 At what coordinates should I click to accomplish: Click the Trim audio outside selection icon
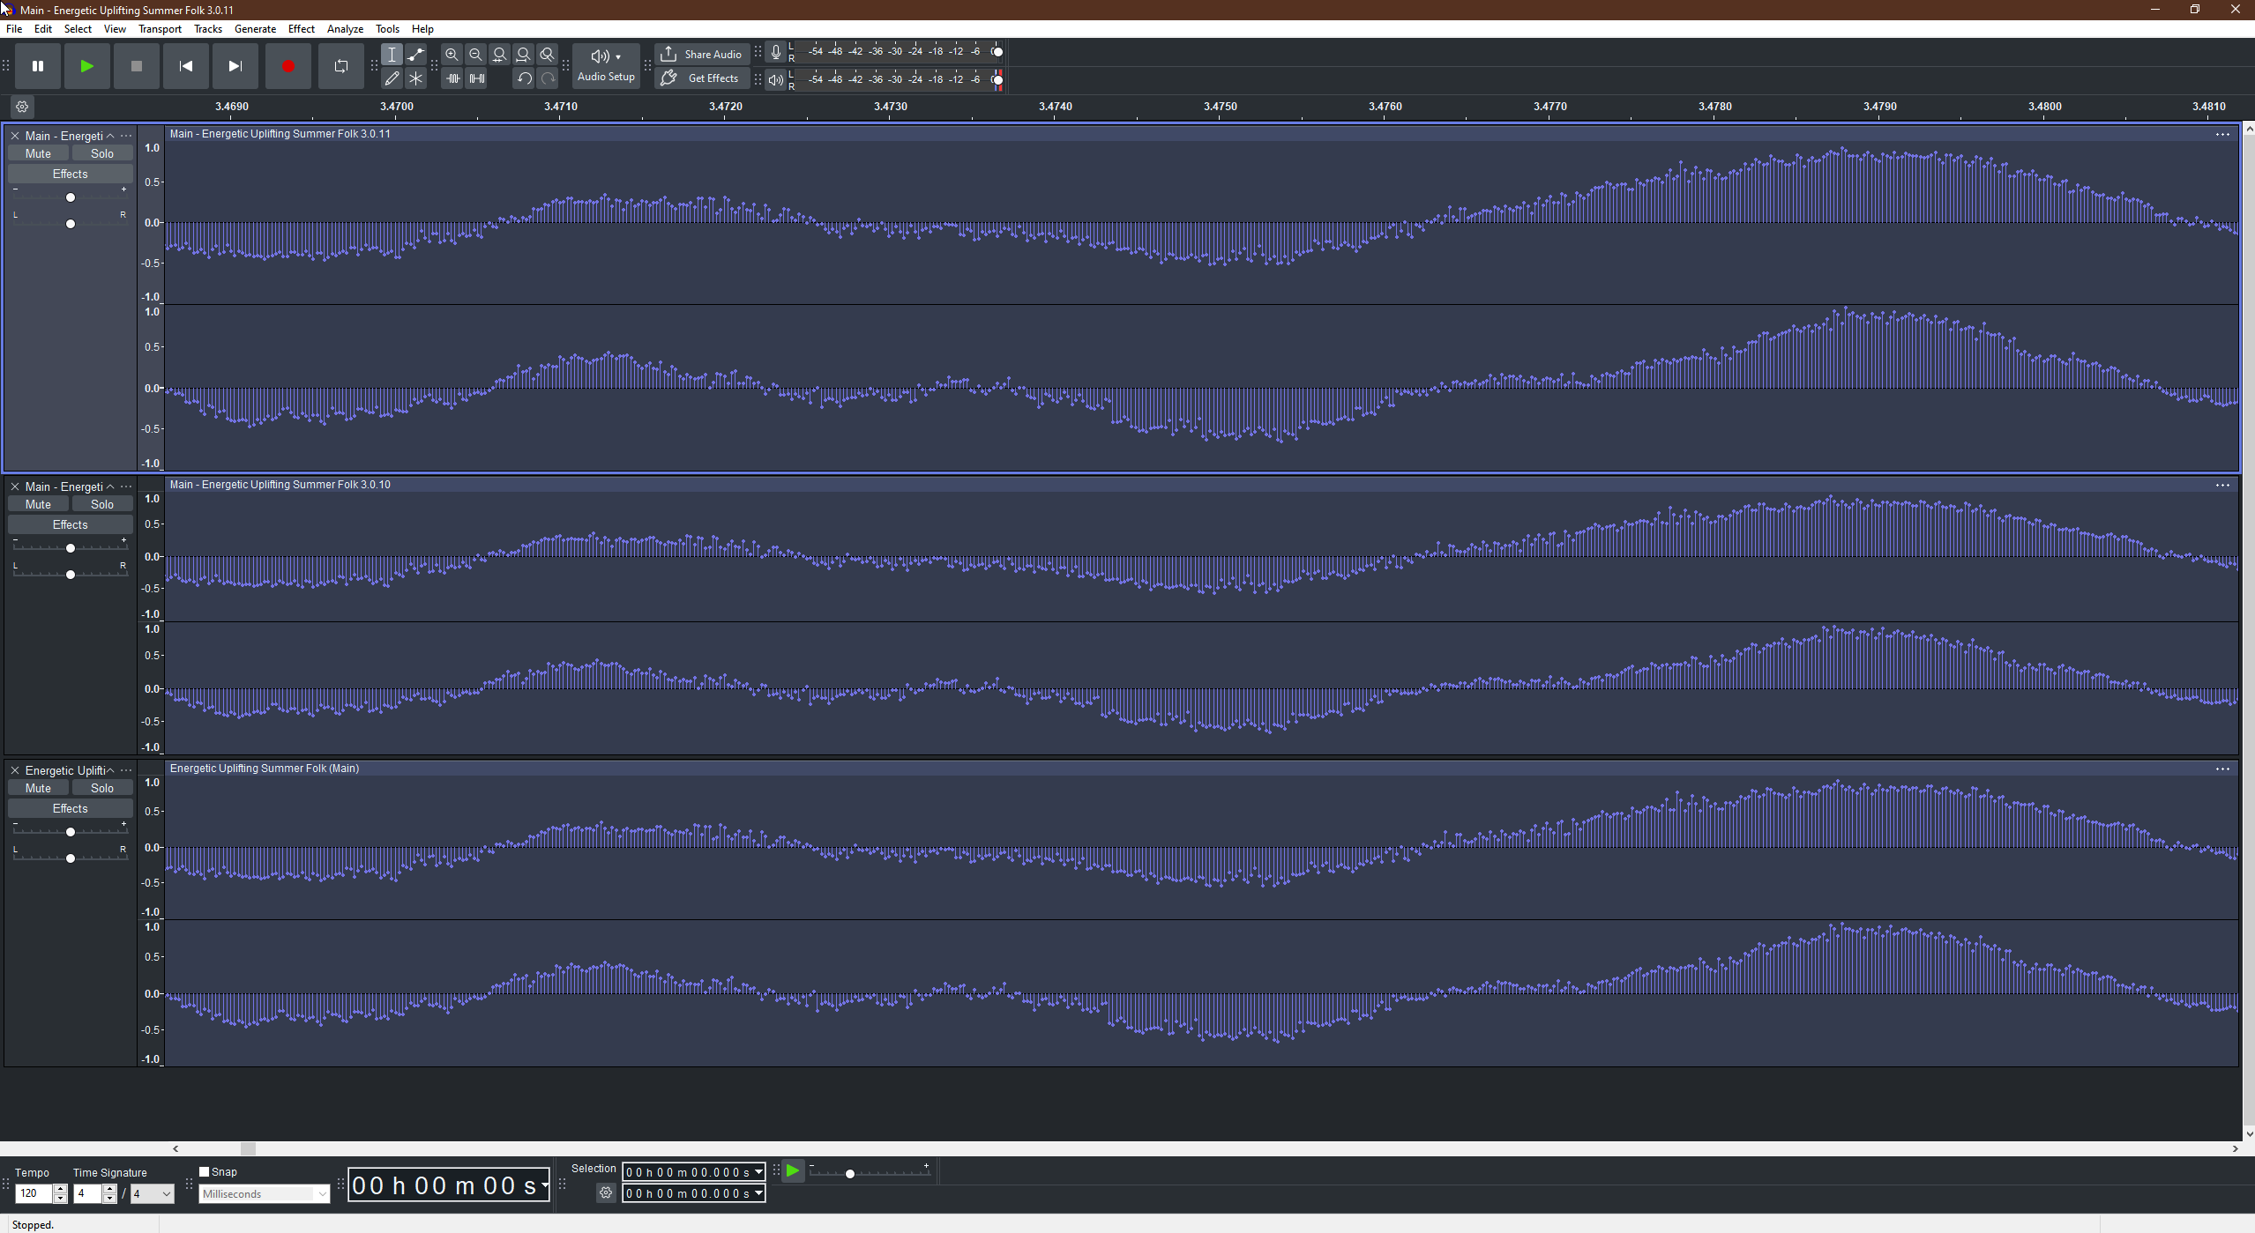click(452, 78)
